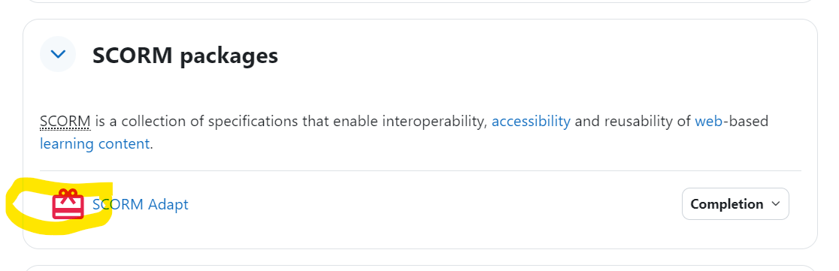
Task: Follow the accessibility glossary link
Action: (531, 122)
